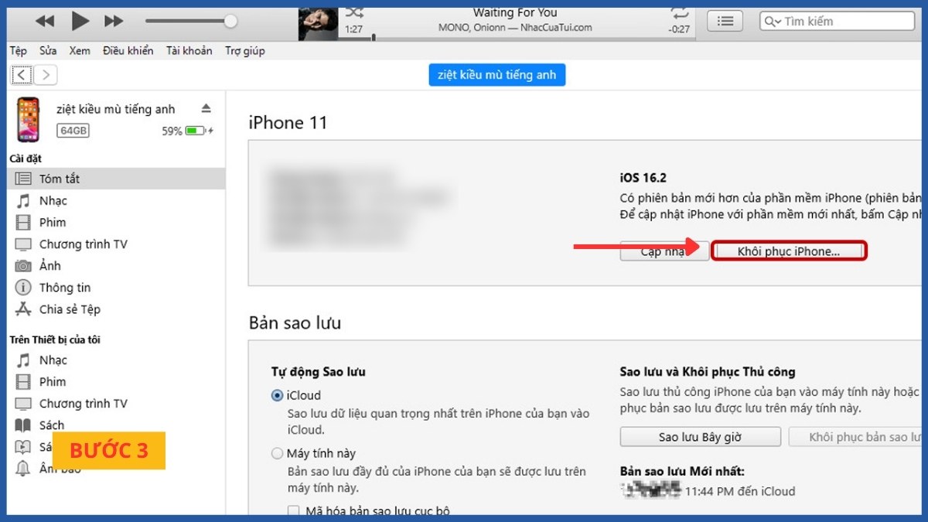The width and height of the screenshot is (928, 522).
Task: Click the book icon beside Sách
Action: click(x=24, y=425)
